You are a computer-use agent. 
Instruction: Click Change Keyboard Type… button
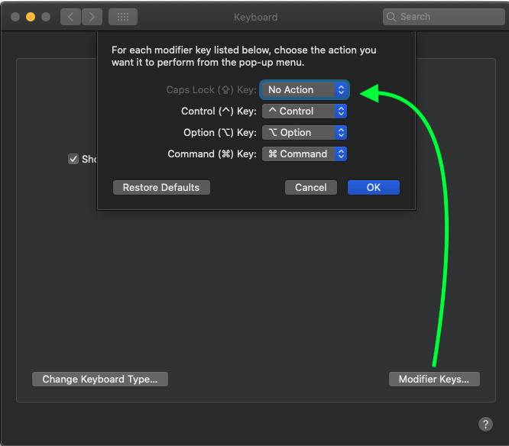click(100, 380)
